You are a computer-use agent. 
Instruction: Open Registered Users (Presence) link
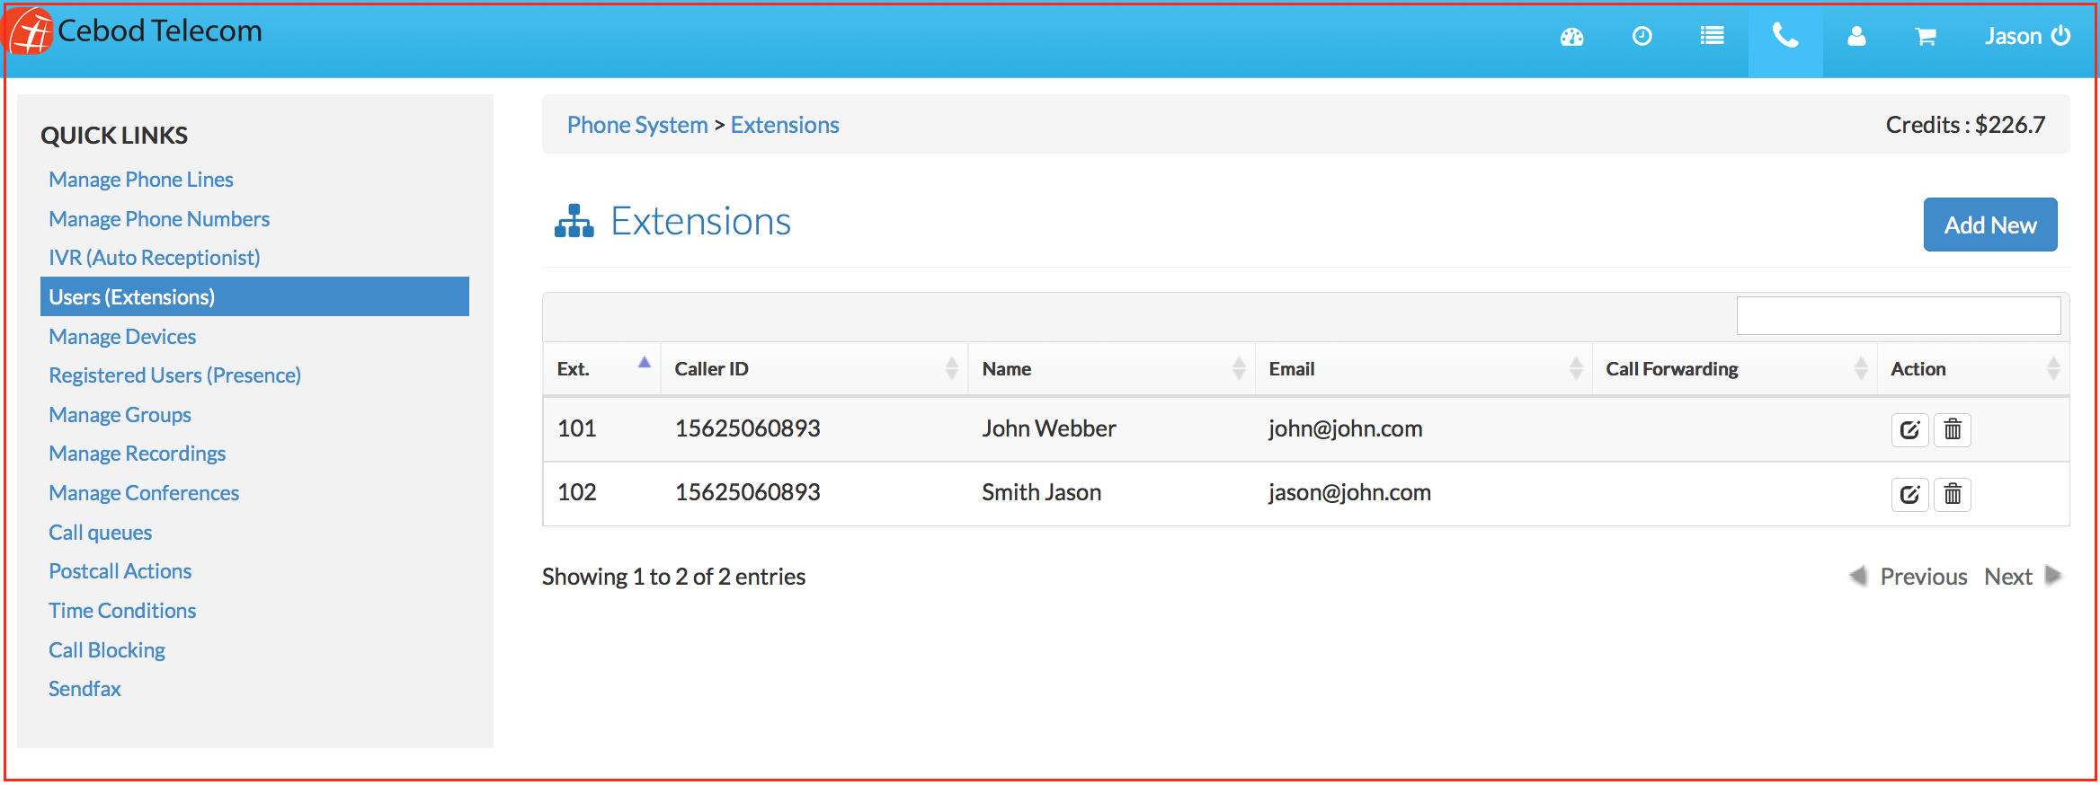[174, 375]
